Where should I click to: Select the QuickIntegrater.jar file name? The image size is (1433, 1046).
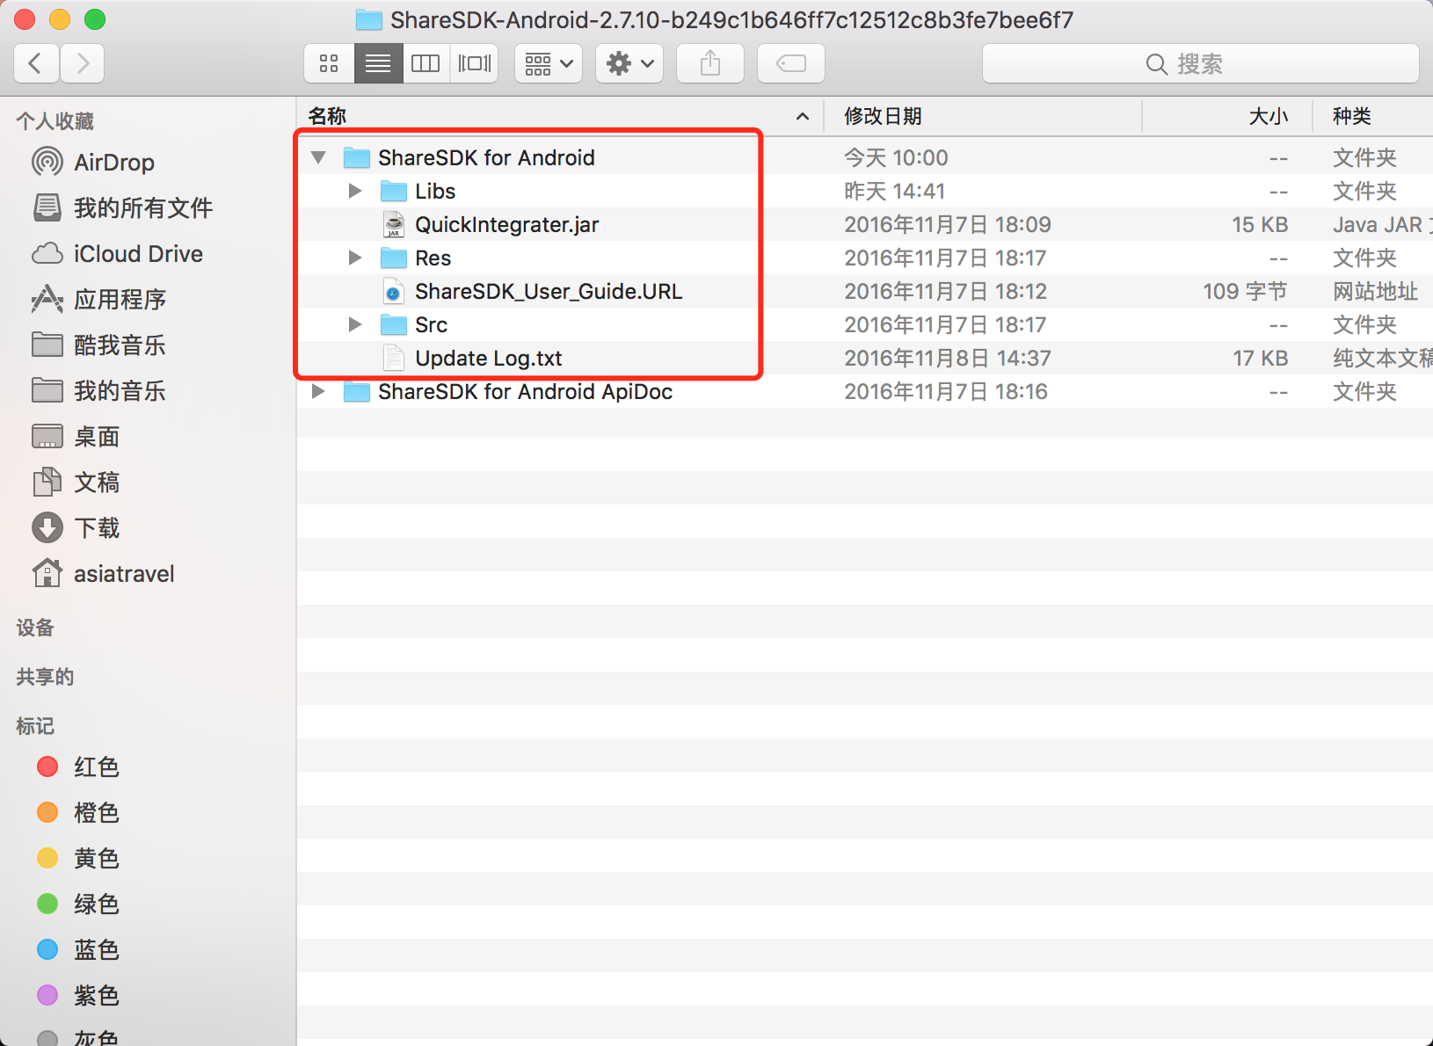[x=506, y=224]
